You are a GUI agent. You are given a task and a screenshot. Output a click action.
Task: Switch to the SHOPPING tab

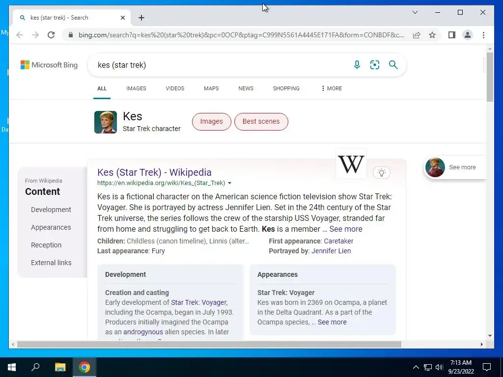point(286,88)
